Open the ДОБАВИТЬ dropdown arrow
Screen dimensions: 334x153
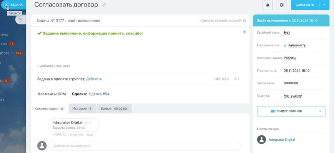pos(324,5)
